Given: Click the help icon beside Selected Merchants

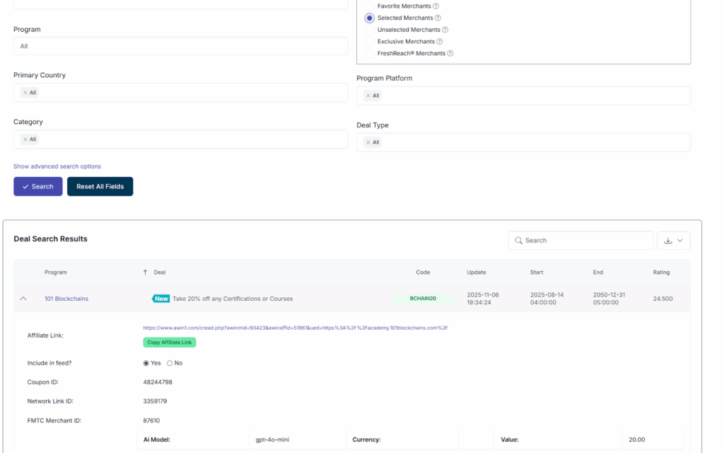Looking at the screenshot, I should 438,18.
